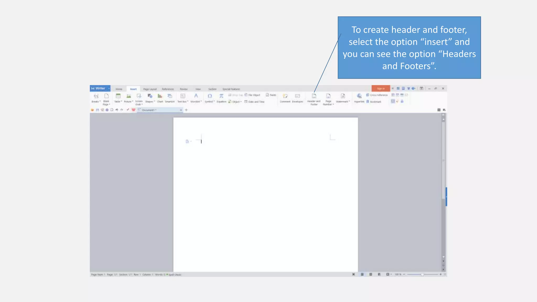
Task: Click the Bookmark button
Action: tap(374, 102)
